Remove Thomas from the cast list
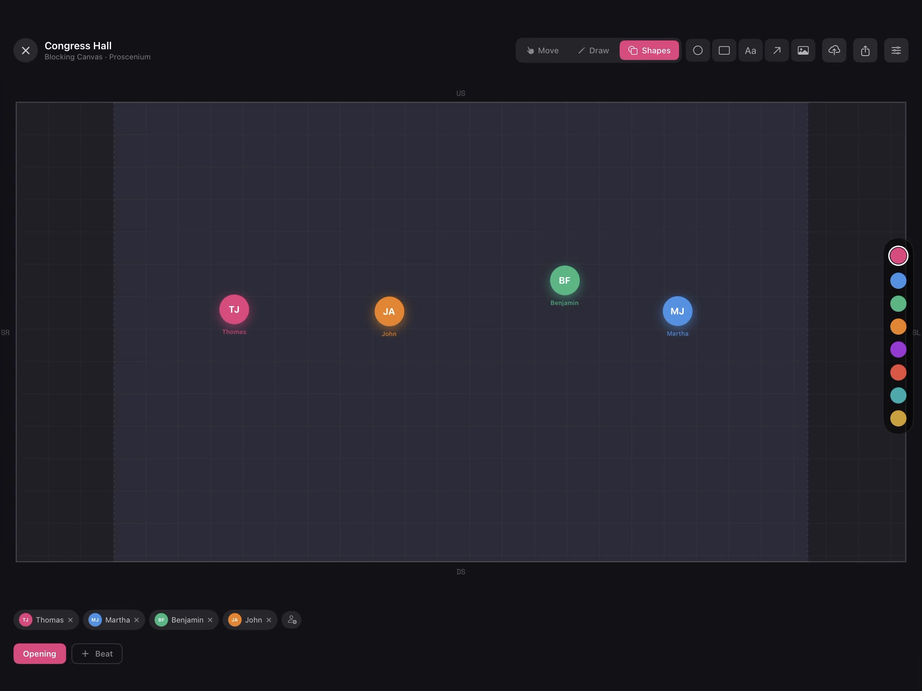This screenshot has width=922, height=691. tap(71, 620)
